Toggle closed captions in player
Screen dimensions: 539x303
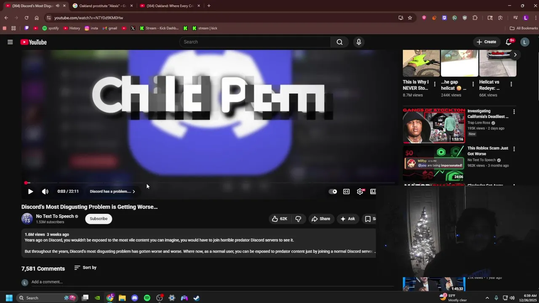(346, 191)
